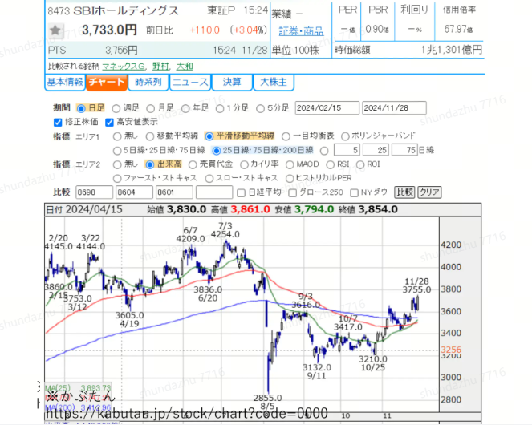Open the 大和 comparison link

pyautogui.click(x=185, y=67)
